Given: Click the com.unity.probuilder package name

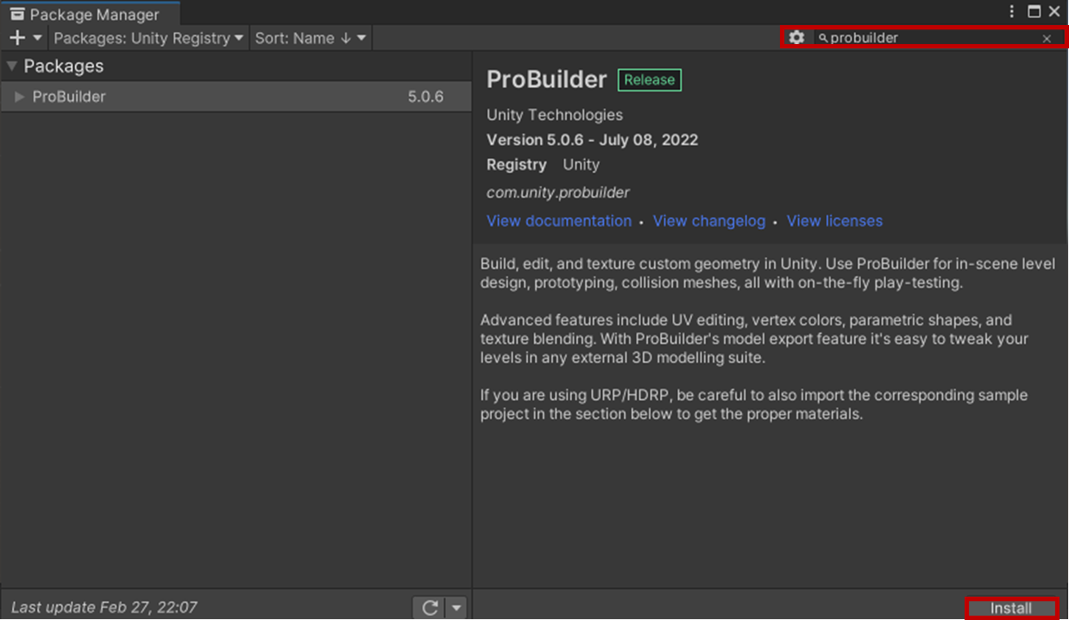Looking at the screenshot, I should pos(558,193).
